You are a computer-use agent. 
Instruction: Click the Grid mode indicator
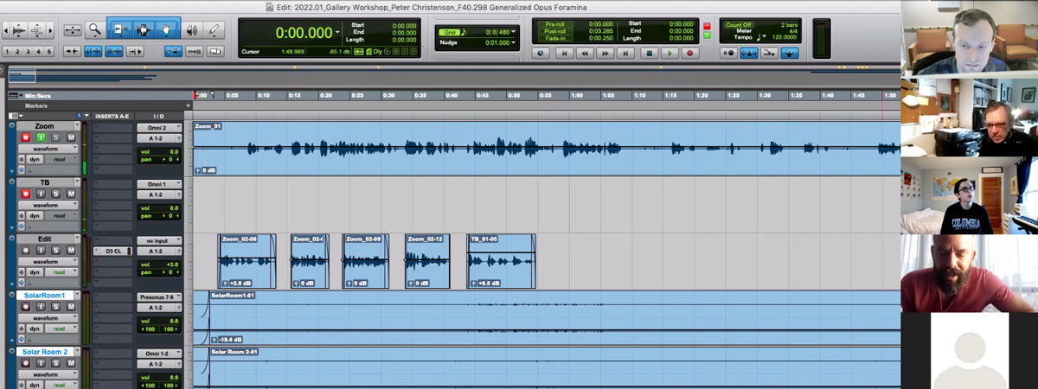click(x=450, y=32)
